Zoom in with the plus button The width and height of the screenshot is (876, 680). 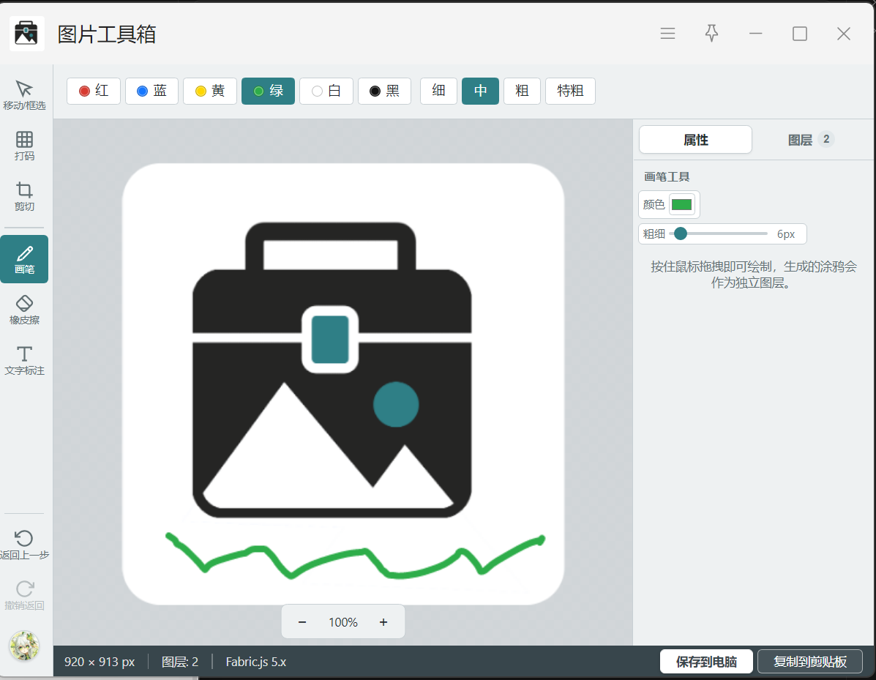point(383,622)
